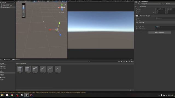Select All Models under Favorites

tap(3, 66)
